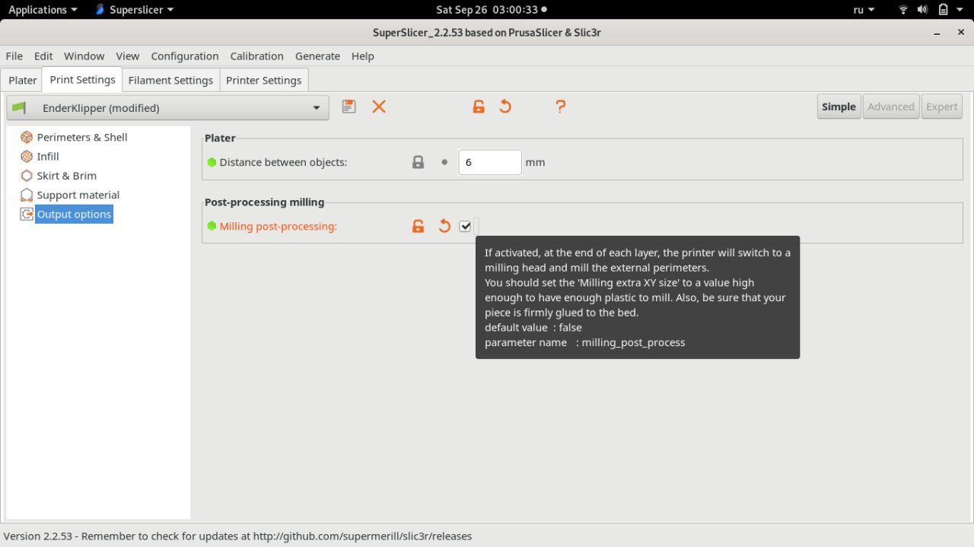Click the Output options icon
974x547 pixels.
pyautogui.click(x=27, y=214)
